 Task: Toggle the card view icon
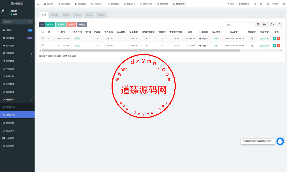[x=258, y=25]
